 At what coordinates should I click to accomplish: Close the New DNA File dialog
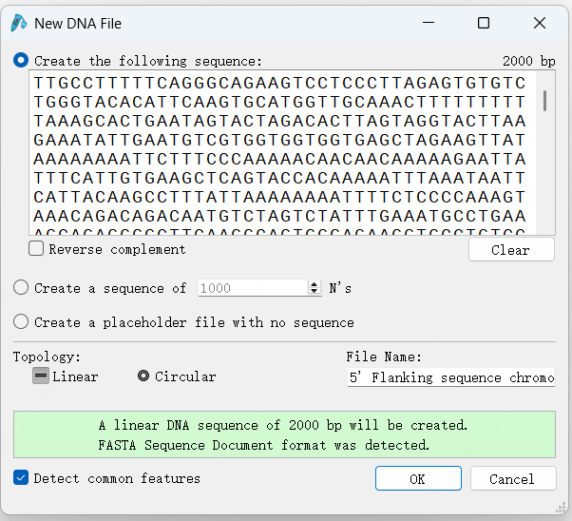pyautogui.click(x=540, y=23)
